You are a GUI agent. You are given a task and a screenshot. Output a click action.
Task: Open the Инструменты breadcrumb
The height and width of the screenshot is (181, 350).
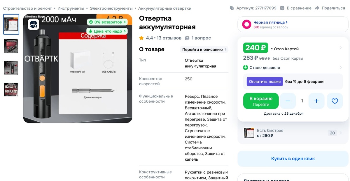pos(71,8)
